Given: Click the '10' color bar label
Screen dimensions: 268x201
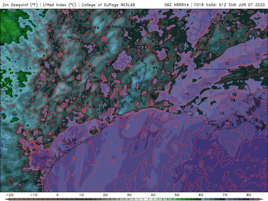Looking at the screenshot, I should [x=81, y=195].
